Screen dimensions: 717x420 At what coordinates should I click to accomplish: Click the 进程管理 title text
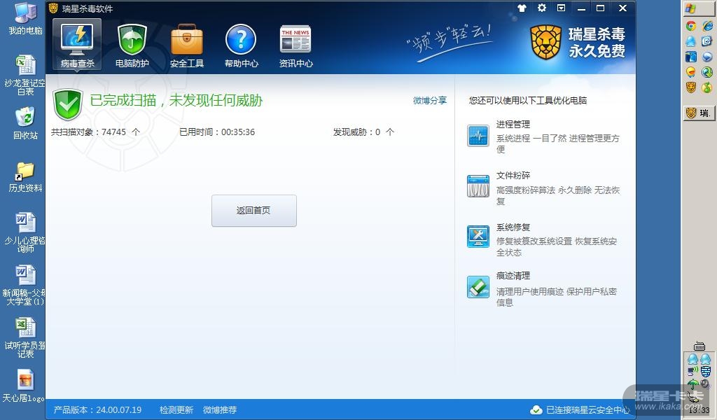pyautogui.click(x=513, y=125)
